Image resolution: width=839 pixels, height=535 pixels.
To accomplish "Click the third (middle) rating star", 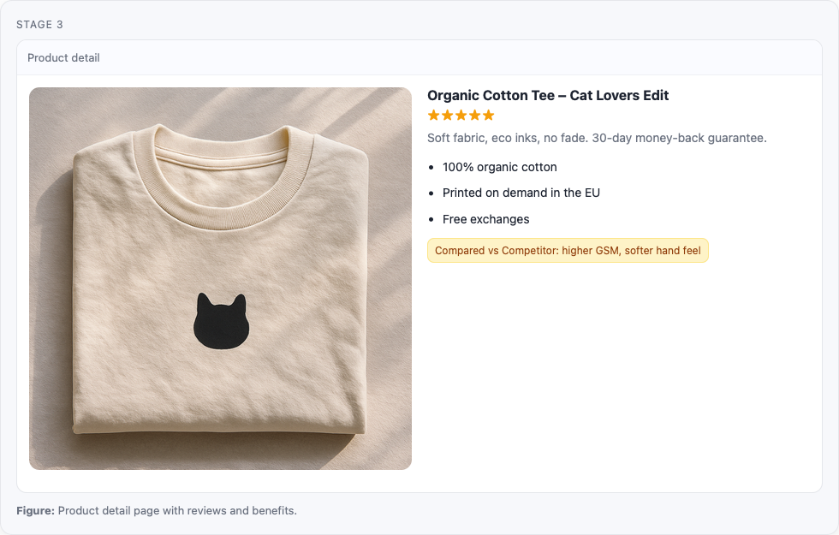I will tap(461, 116).
